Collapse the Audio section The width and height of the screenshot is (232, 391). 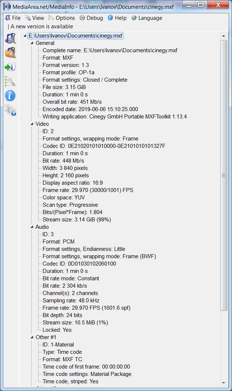[32, 227]
